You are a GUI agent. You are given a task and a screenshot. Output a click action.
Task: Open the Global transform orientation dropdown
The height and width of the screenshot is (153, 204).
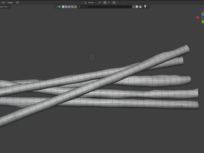click(x=90, y=3)
